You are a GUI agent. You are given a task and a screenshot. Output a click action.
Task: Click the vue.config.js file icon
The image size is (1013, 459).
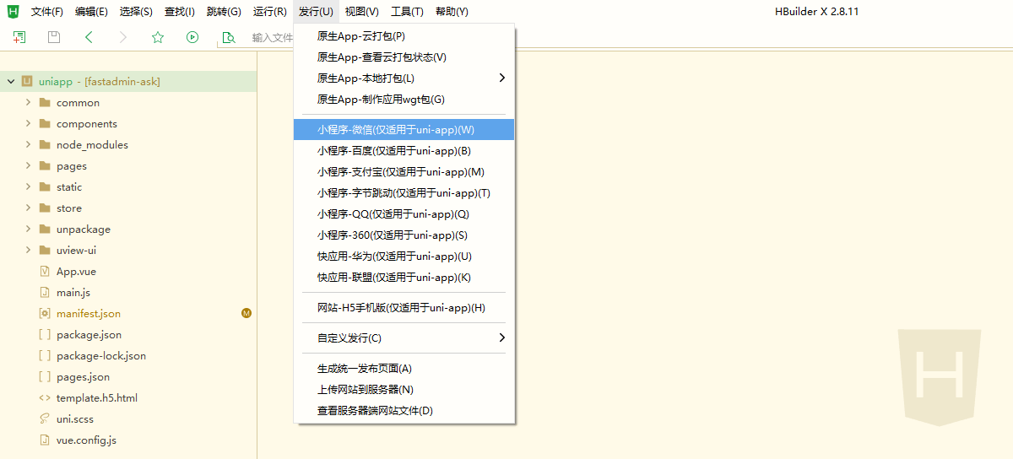pyautogui.click(x=45, y=440)
